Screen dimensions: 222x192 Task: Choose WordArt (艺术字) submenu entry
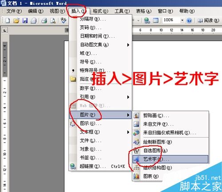click(x=170, y=159)
